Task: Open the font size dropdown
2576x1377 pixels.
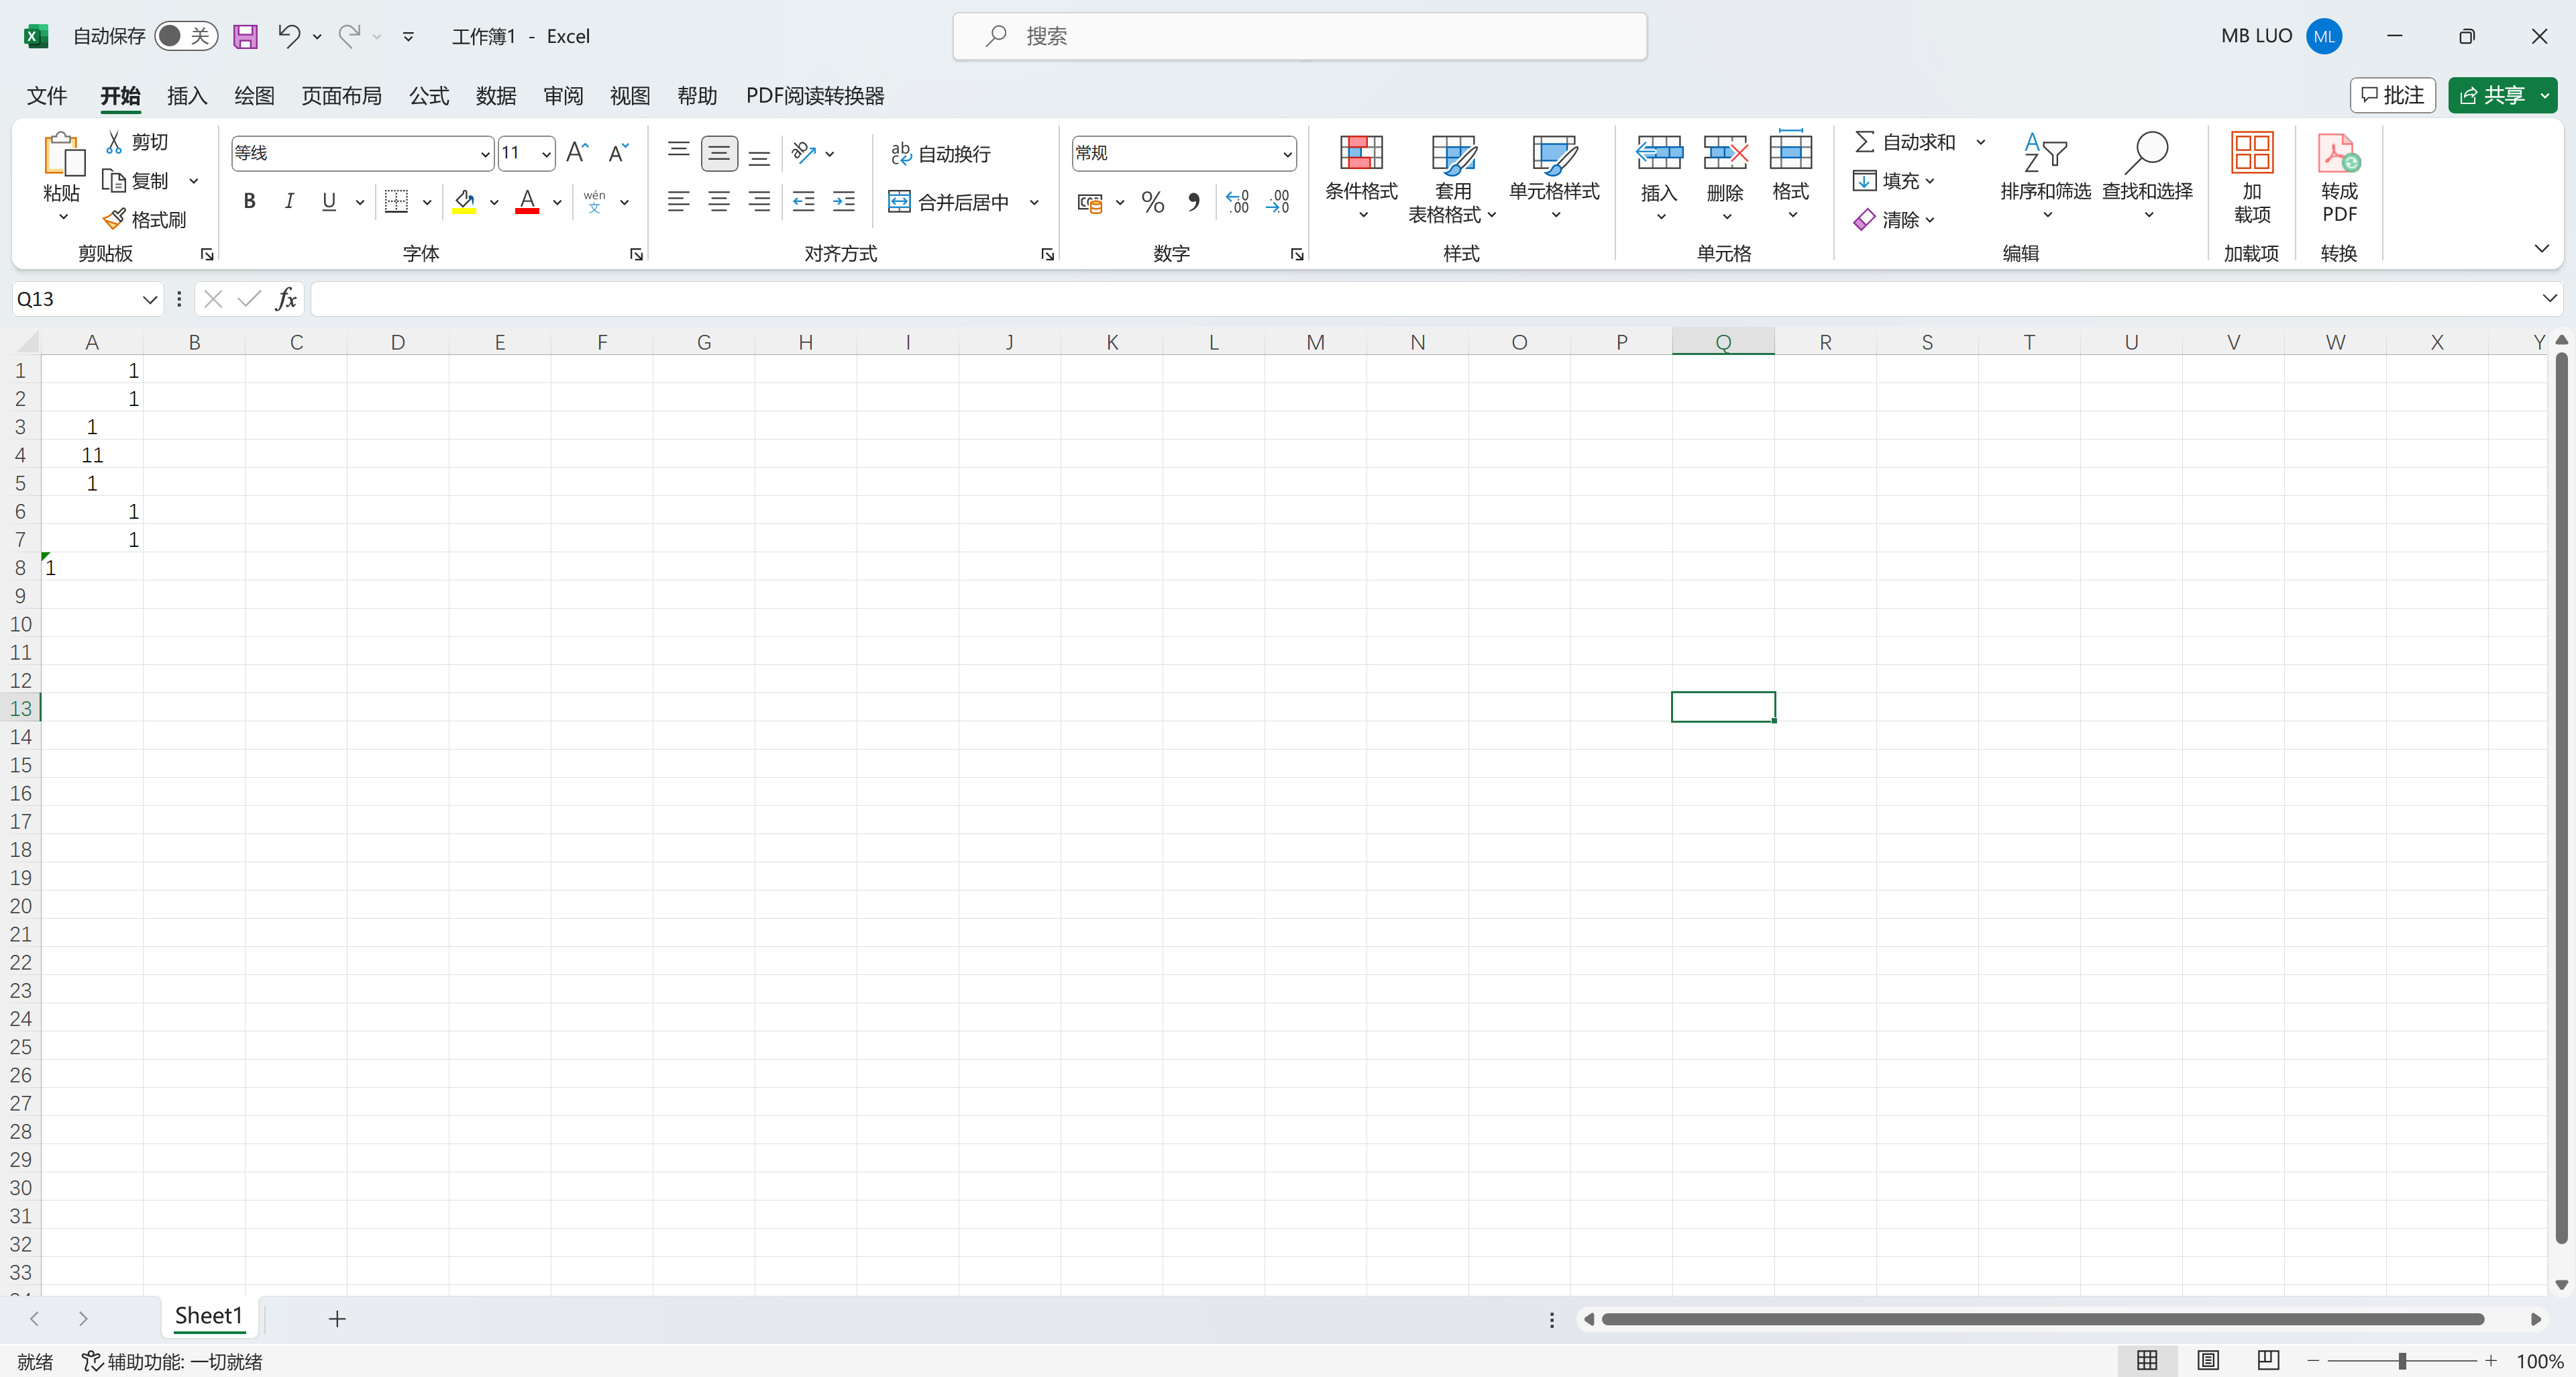Action: click(546, 154)
